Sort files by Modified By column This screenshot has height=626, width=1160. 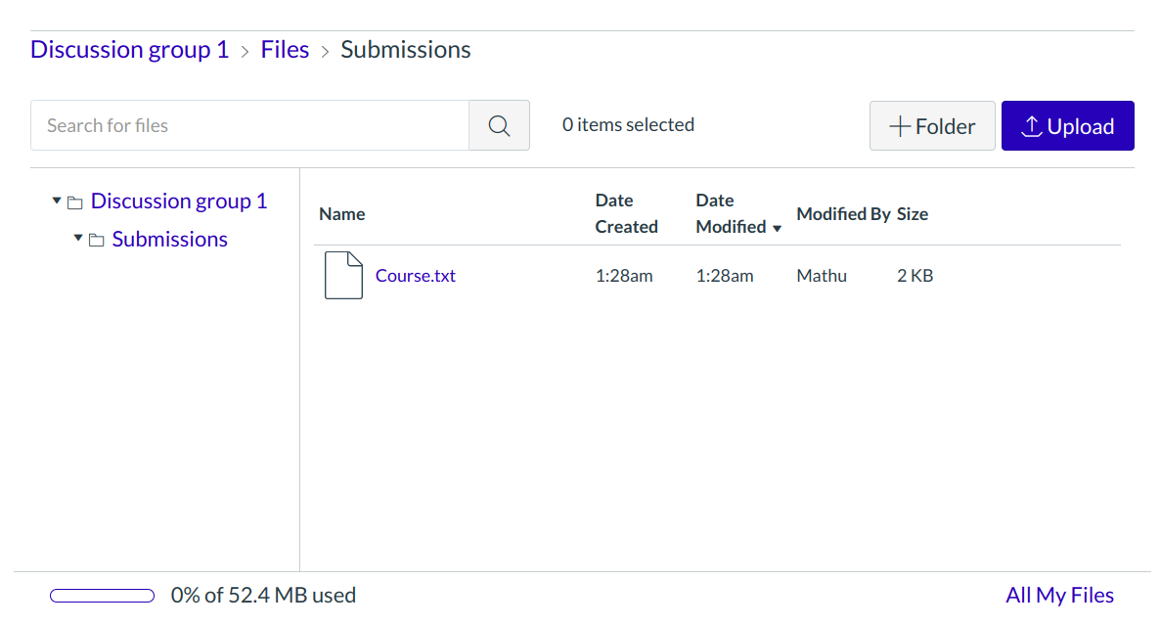(843, 214)
